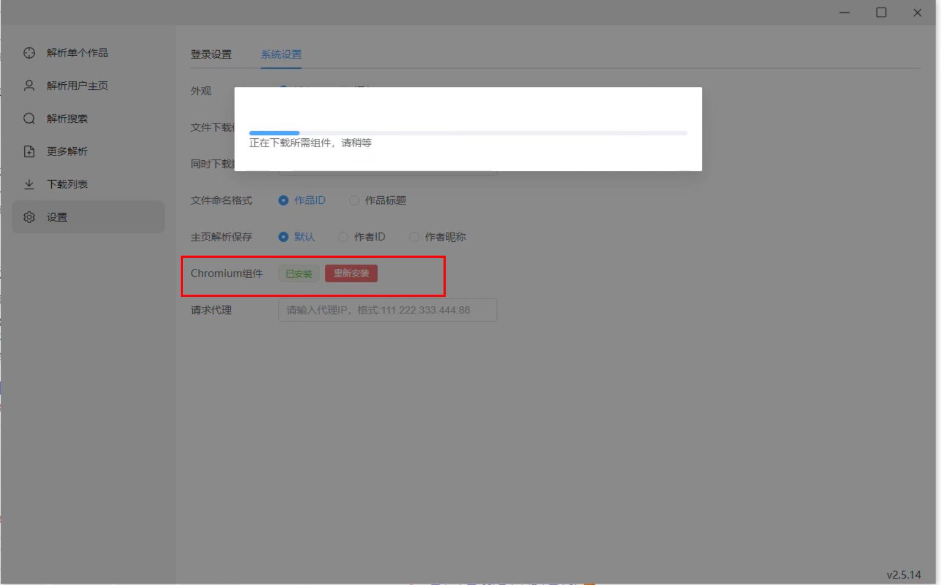The width and height of the screenshot is (941, 585).
Task: Click the green 已安装 status tag
Action: [299, 274]
